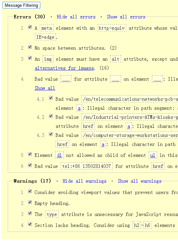Uncheck img element alt attribute checkbox
The image size is (178, 245).
click(30, 58)
